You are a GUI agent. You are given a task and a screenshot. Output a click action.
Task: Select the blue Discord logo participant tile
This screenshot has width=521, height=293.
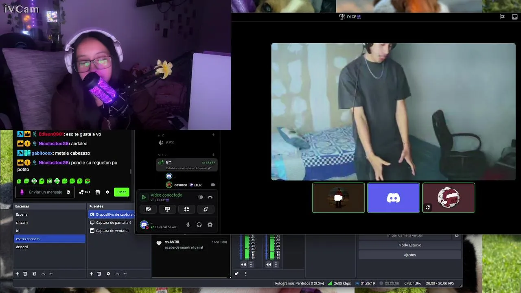click(x=393, y=198)
